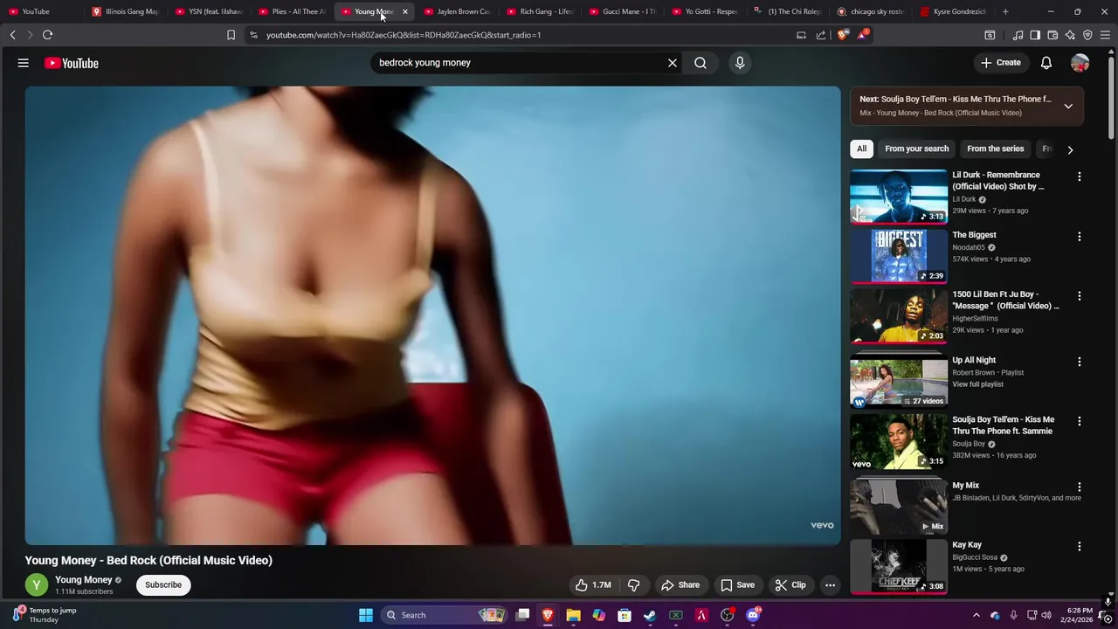This screenshot has height=629, width=1118.
Task: Show hidden system tray icons
Action: [977, 615]
